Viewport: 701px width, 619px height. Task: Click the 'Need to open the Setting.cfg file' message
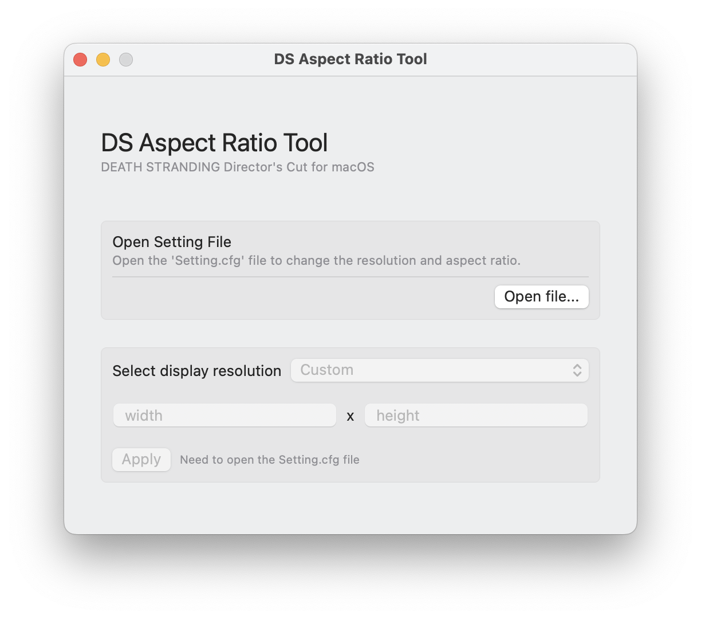coord(270,460)
